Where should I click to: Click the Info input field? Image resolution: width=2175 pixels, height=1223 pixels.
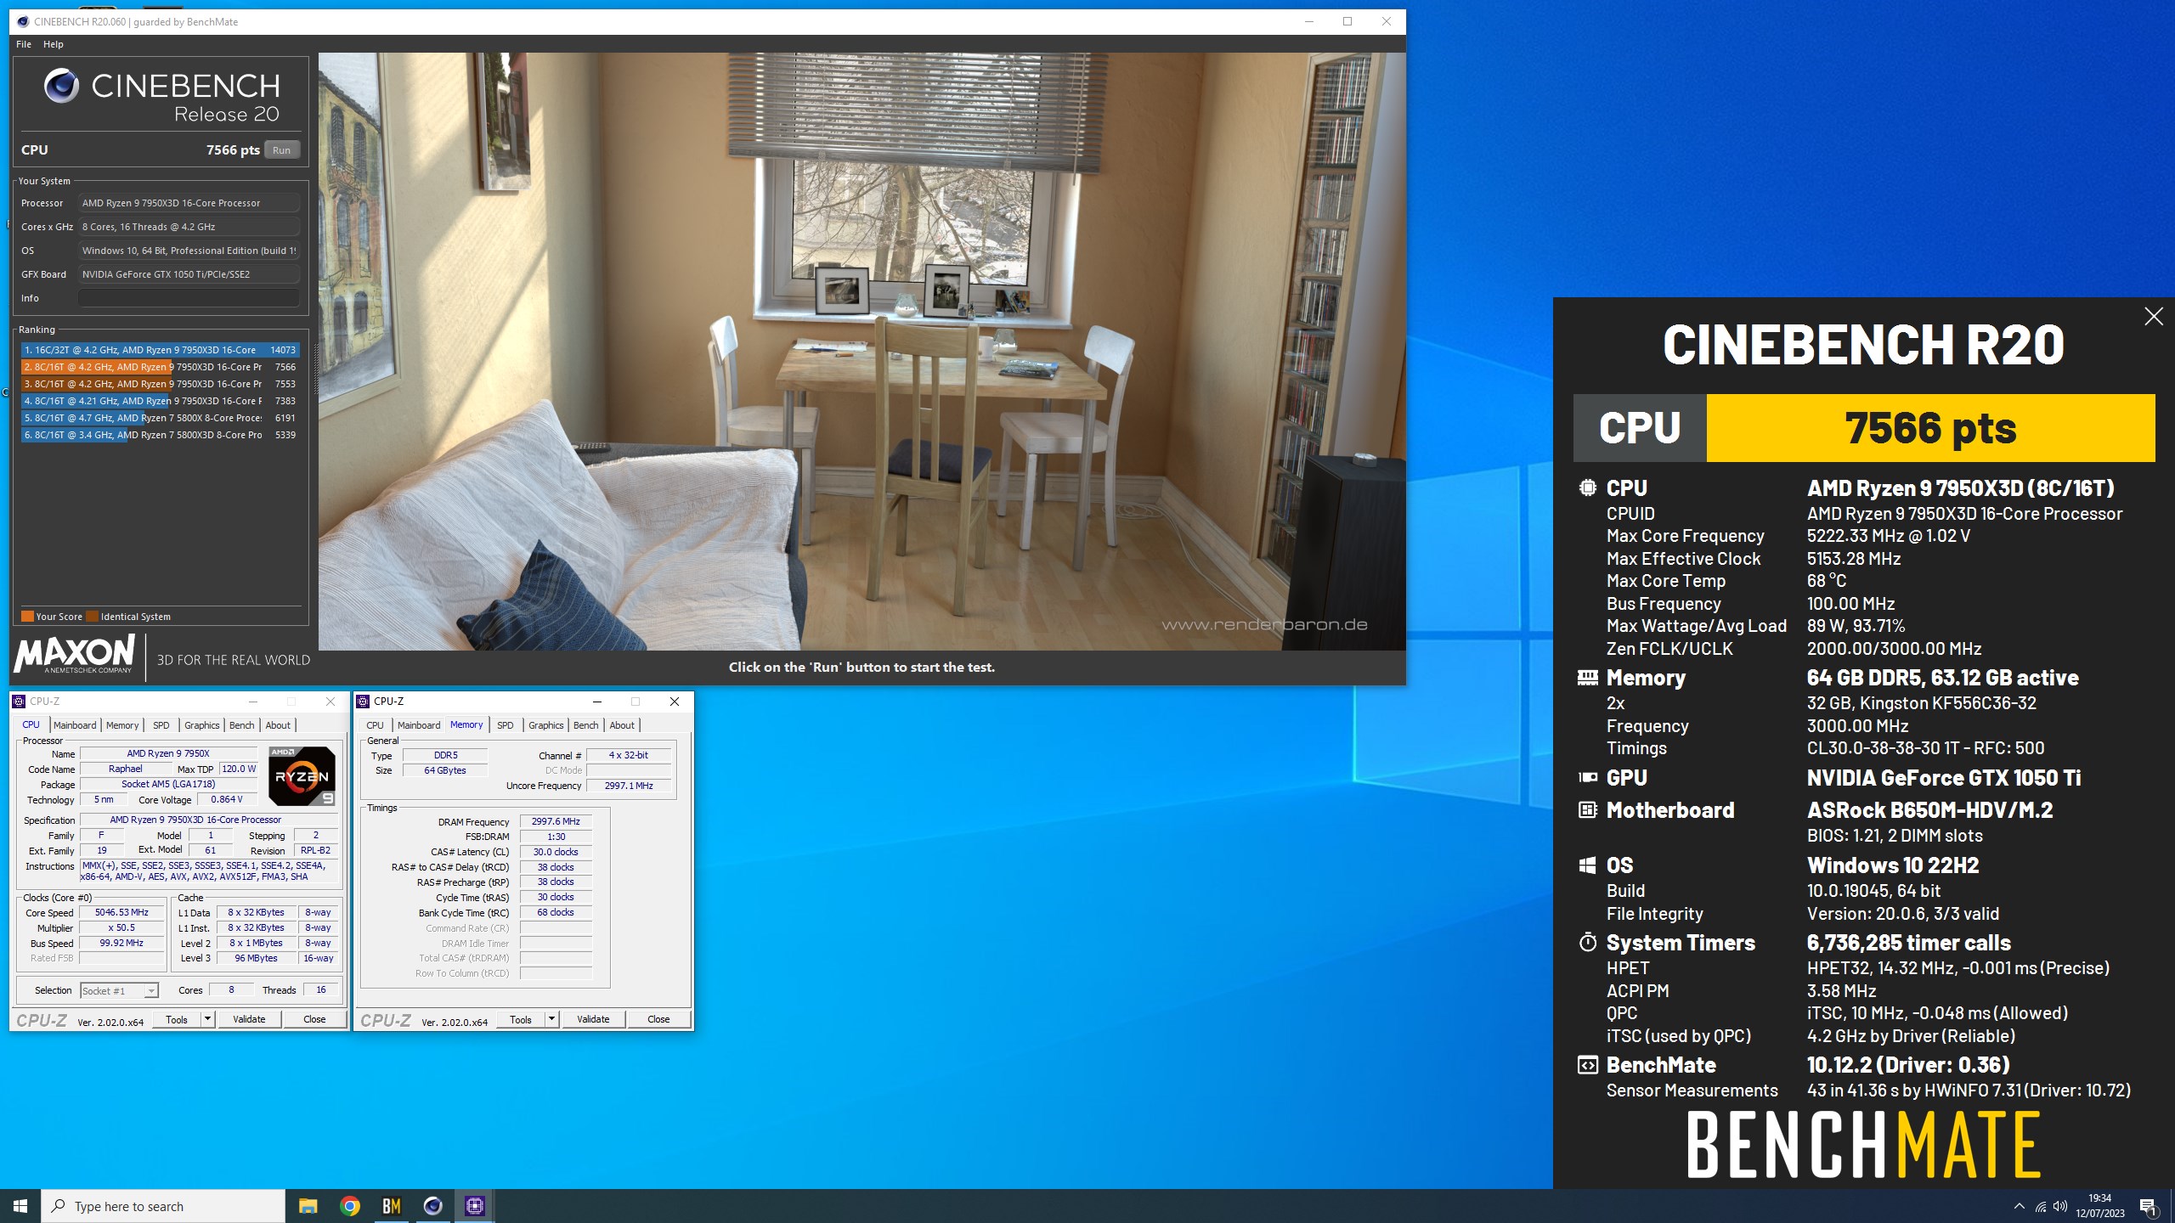point(189,298)
